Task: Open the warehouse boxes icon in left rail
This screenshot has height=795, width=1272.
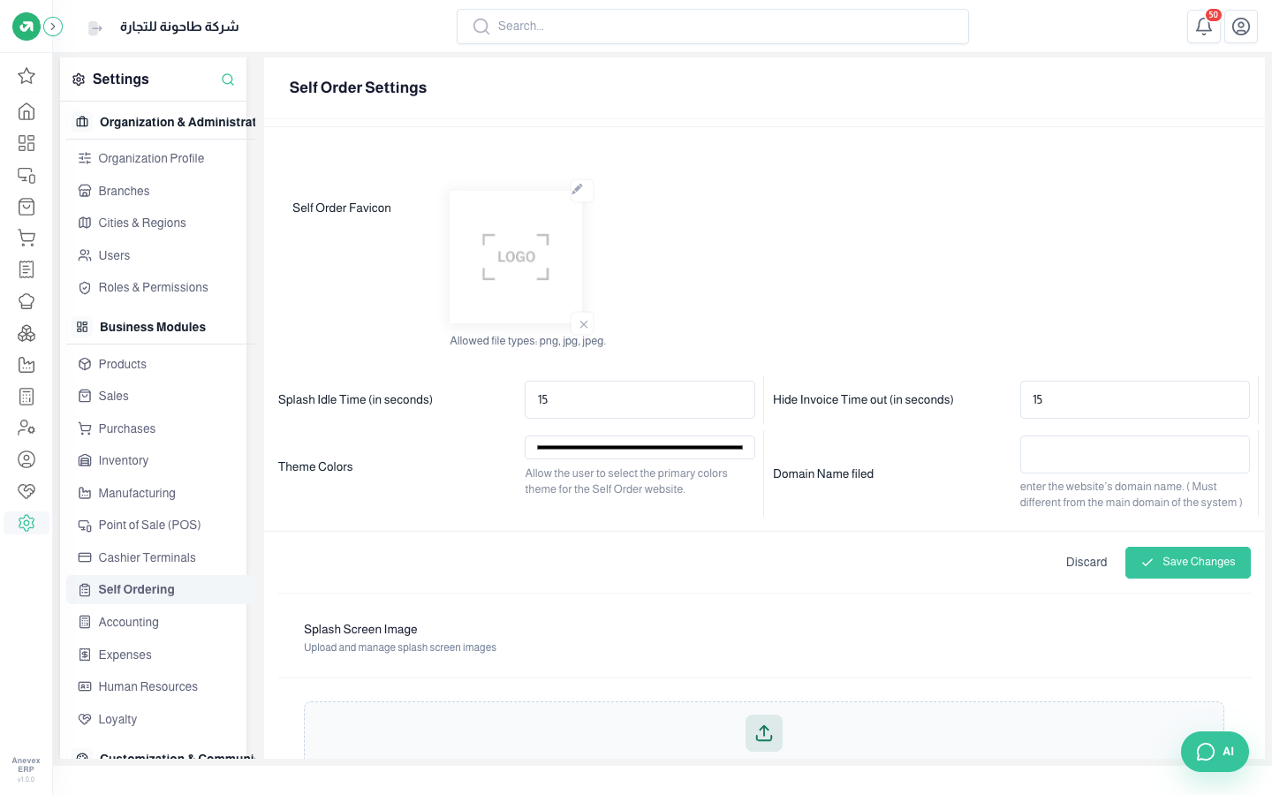Action: point(26,333)
